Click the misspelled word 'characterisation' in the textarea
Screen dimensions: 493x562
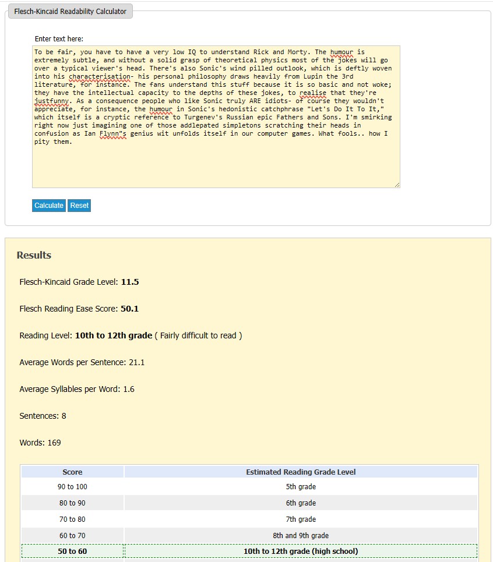click(99, 76)
